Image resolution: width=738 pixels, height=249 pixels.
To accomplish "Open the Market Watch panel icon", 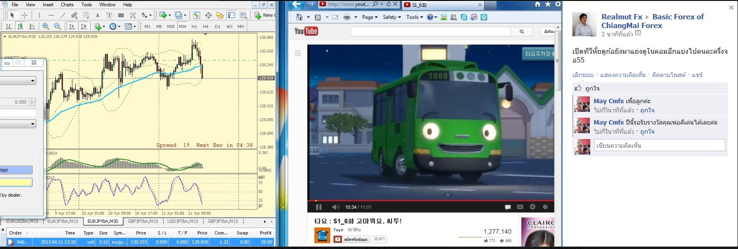I will coord(196,16).
